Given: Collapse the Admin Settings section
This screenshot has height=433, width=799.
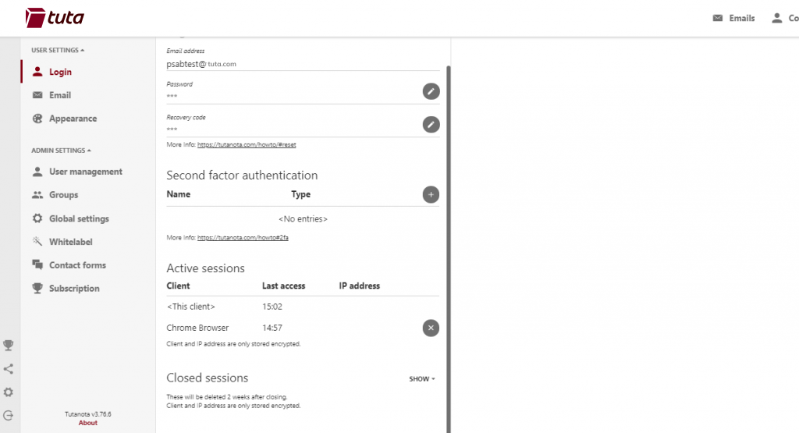Looking at the screenshot, I should [x=61, y=150].
